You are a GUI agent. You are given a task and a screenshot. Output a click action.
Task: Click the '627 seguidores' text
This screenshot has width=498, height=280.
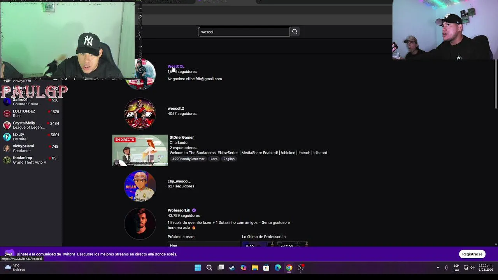tap(181, 186)
